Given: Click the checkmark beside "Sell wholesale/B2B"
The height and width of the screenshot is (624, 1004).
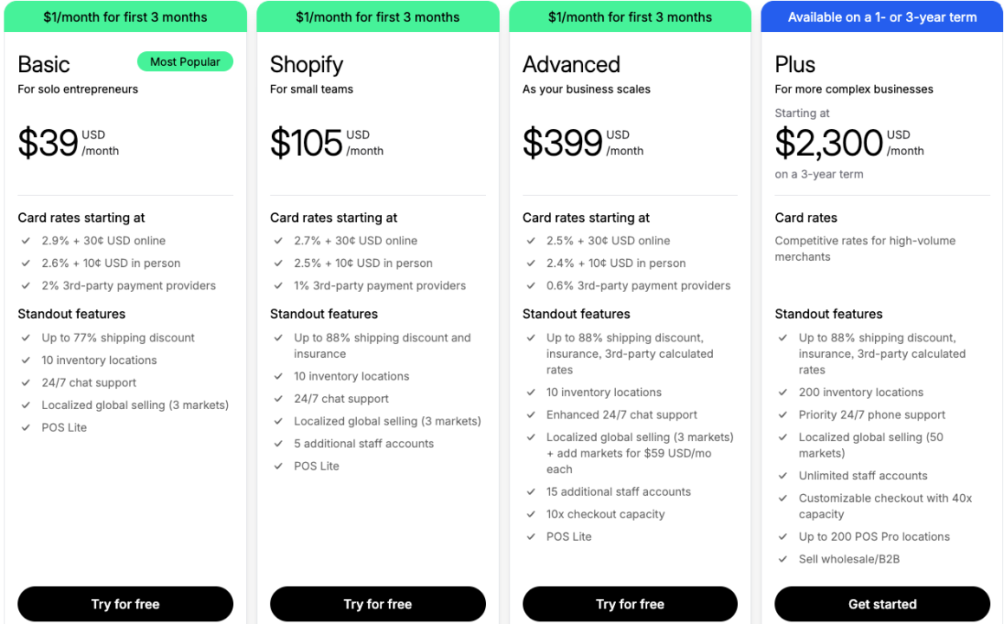Looking at the screenshot, I should point(783,559).
